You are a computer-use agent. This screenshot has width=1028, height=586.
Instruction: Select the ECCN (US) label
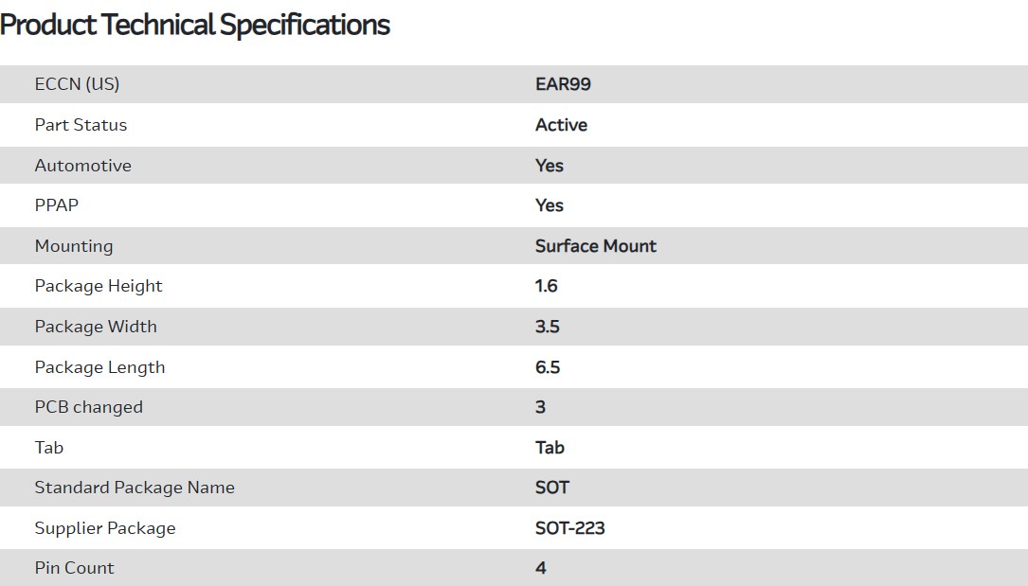point(77,84)
